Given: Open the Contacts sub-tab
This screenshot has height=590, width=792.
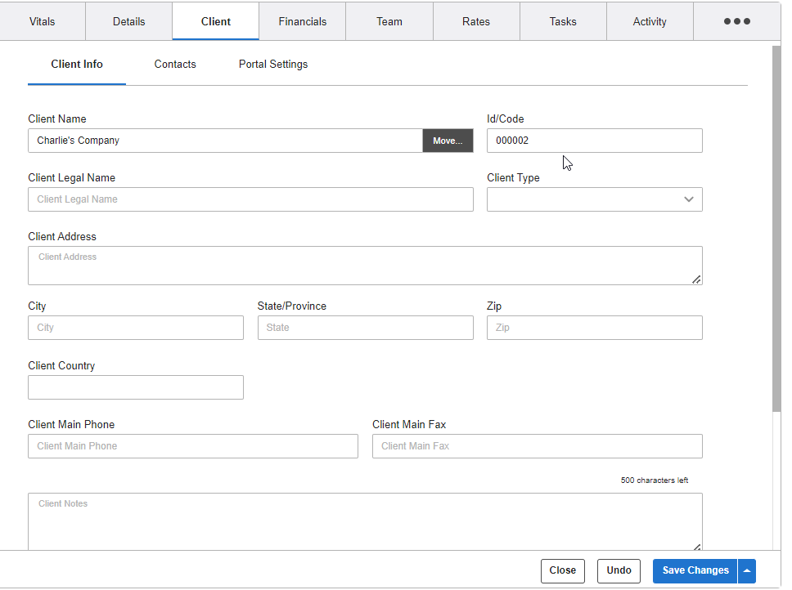Looking at the screenshot, I should pyautogui.click(x=174, y=64).
